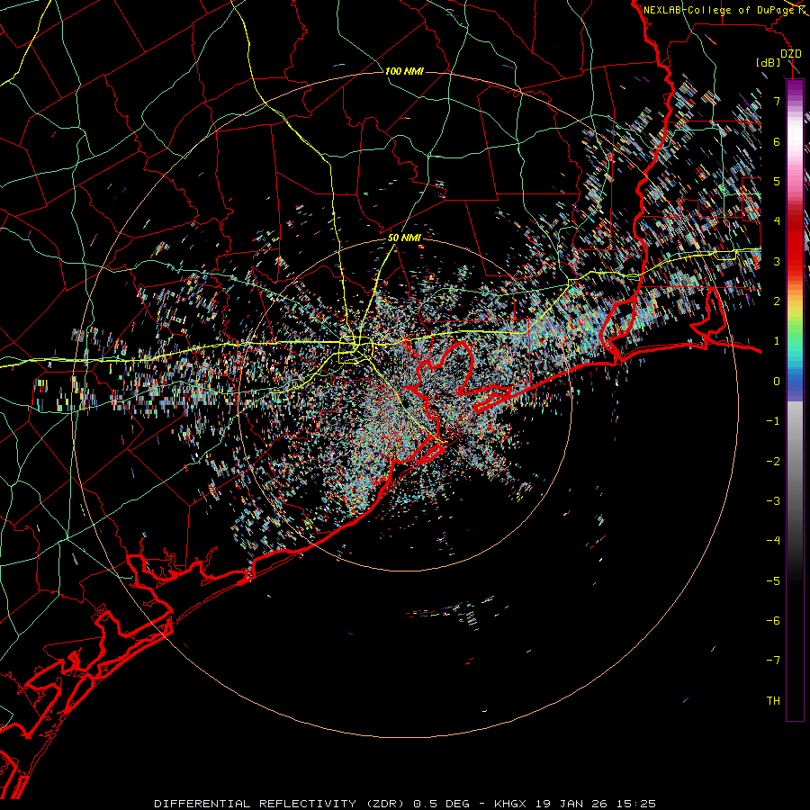The height and width of the screenshot is (810, 810).
Task: Click the 1 value on the color scale
Action: pos(777,341)
